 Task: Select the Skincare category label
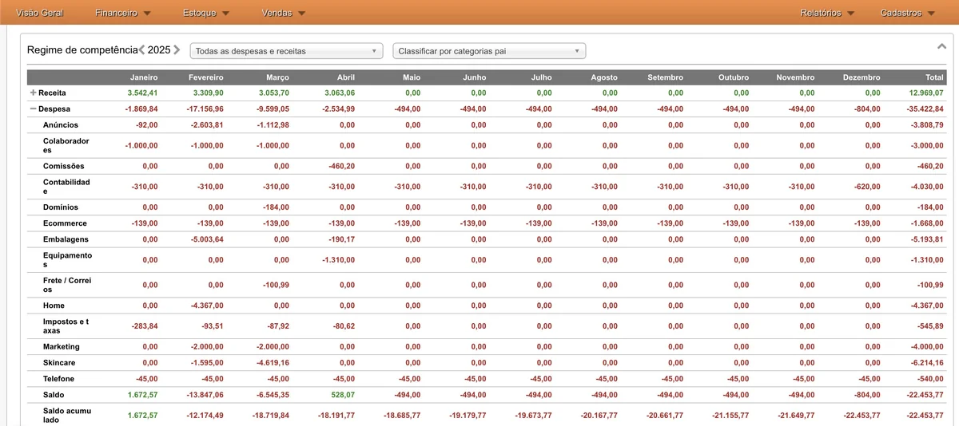tap(60, 363)
